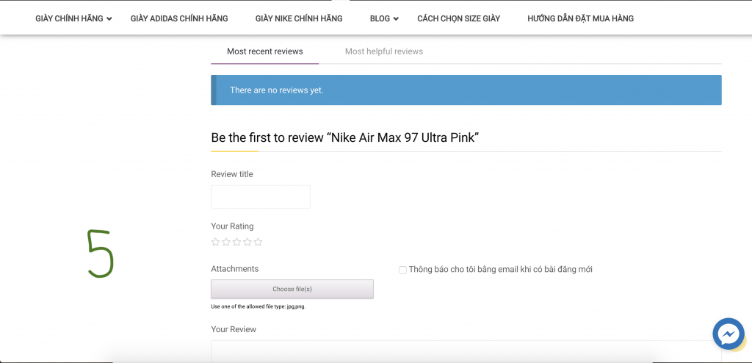Open HƯỚNG DẪN ĐẶT MUA HÀNG menu item
This screenshot has height=363, width=752.
(x=580, y=18)
